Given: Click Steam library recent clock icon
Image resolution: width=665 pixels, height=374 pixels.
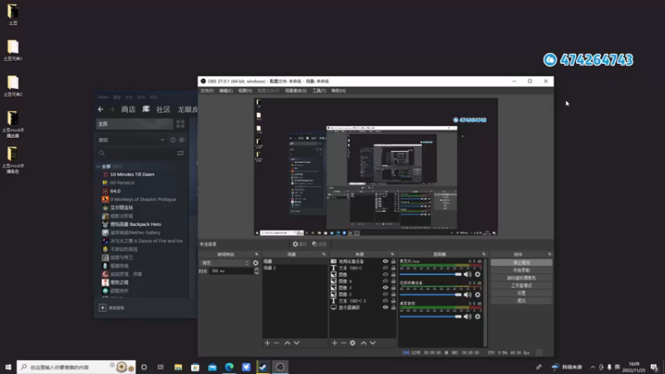Looking at the screenshot, I should pos(173,140).
